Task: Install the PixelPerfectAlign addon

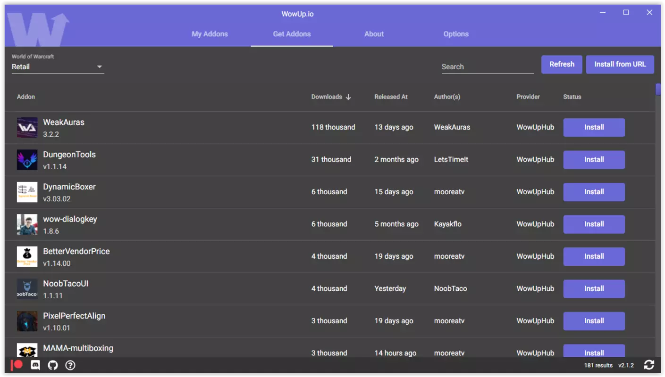Action: click(x=594, y=321)
